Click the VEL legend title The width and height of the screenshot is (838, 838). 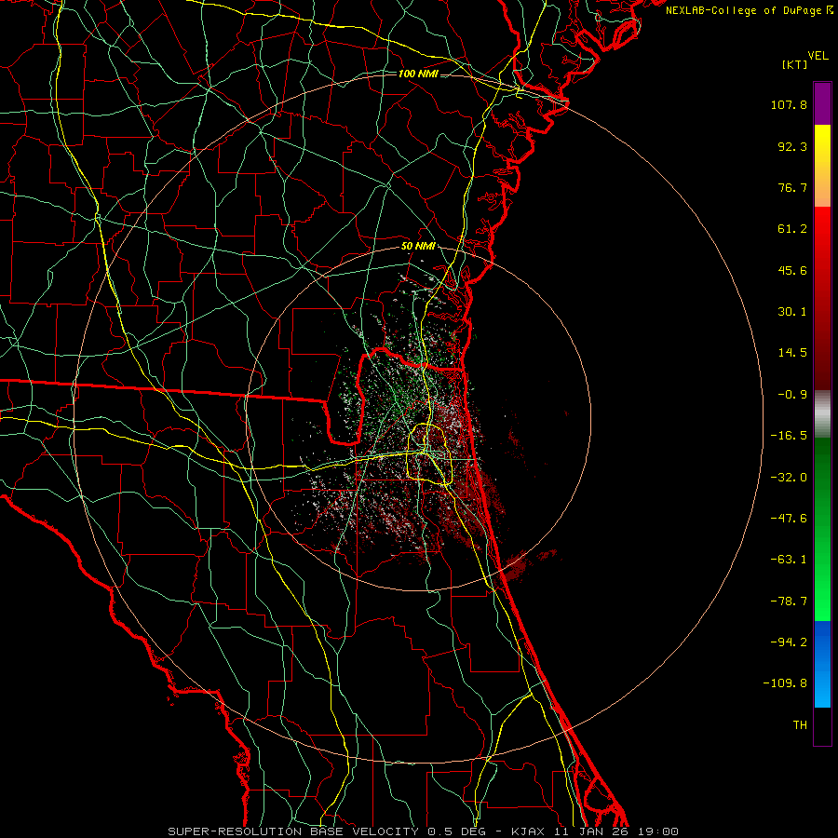pyautogui.click(x=818, y=56)
